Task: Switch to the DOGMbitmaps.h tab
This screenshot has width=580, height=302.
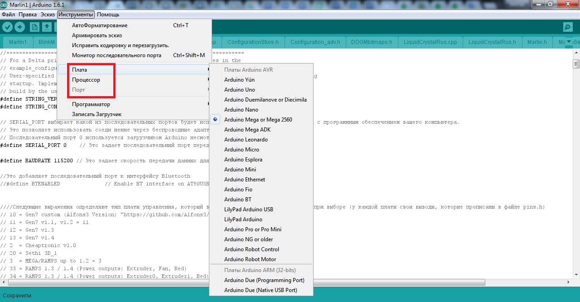Action: coord(372,42)
